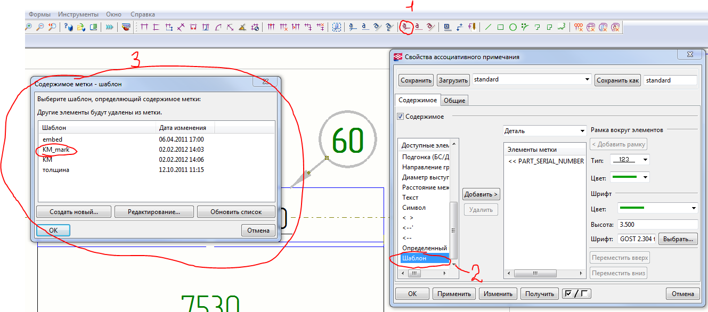708x312 pixels.
Task: Toggle the Содержимое checkbox
Action: coord(401,116)
